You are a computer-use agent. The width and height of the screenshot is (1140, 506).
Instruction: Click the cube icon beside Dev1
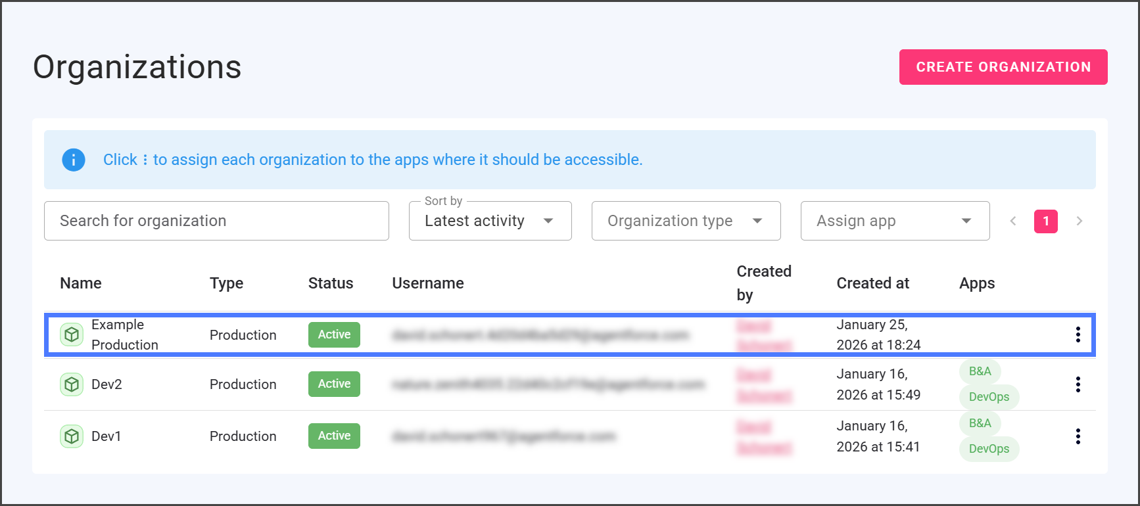[72, 436]
